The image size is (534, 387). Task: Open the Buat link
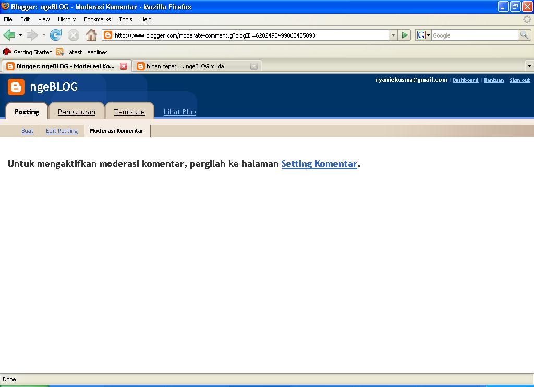click(28, 131)
